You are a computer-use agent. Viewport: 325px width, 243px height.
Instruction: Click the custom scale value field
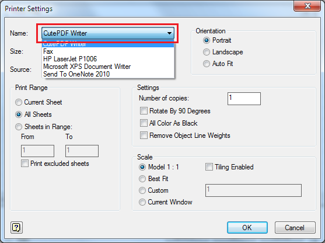253,190
